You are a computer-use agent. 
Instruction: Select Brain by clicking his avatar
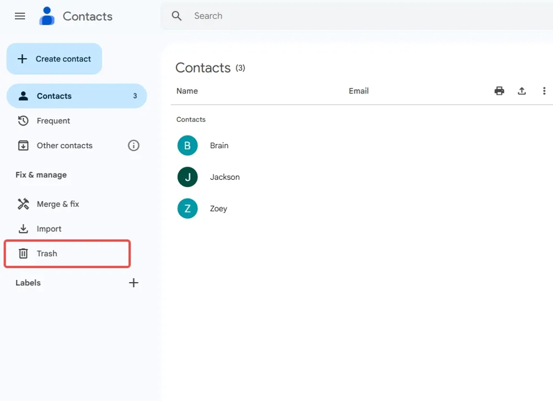point(187,145)
